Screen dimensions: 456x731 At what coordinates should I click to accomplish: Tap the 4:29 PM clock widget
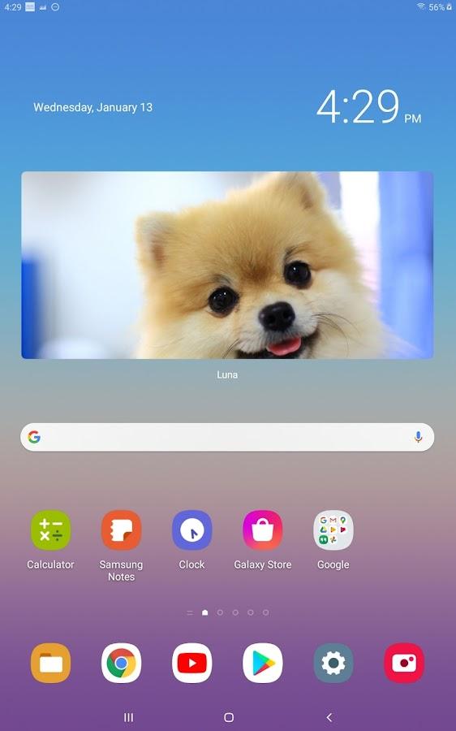point(368,106)
